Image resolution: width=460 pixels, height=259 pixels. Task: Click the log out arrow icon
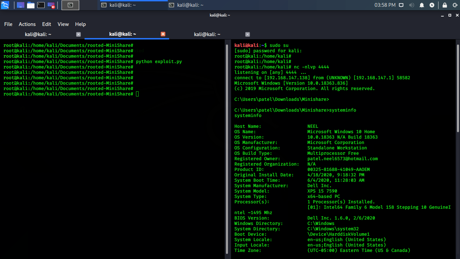pyautogui.click(x=455, y=5)
